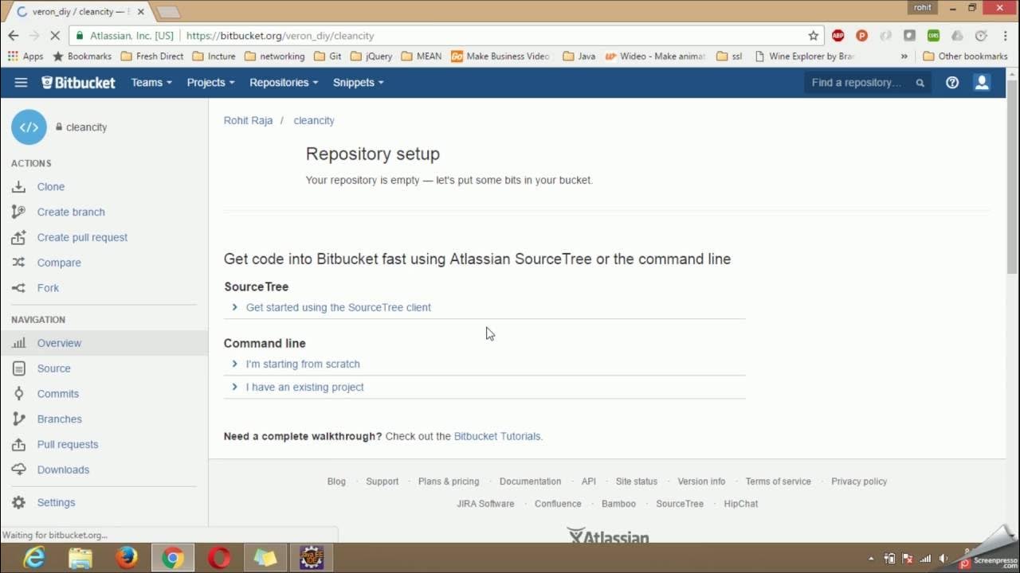Viewport: 1020px width, 573px height.
Task: Expand 'I'm starting from scratch'
Action: [303, 364]
